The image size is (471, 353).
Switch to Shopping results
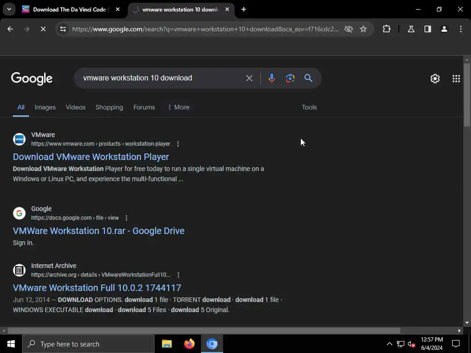click(109, 108)
